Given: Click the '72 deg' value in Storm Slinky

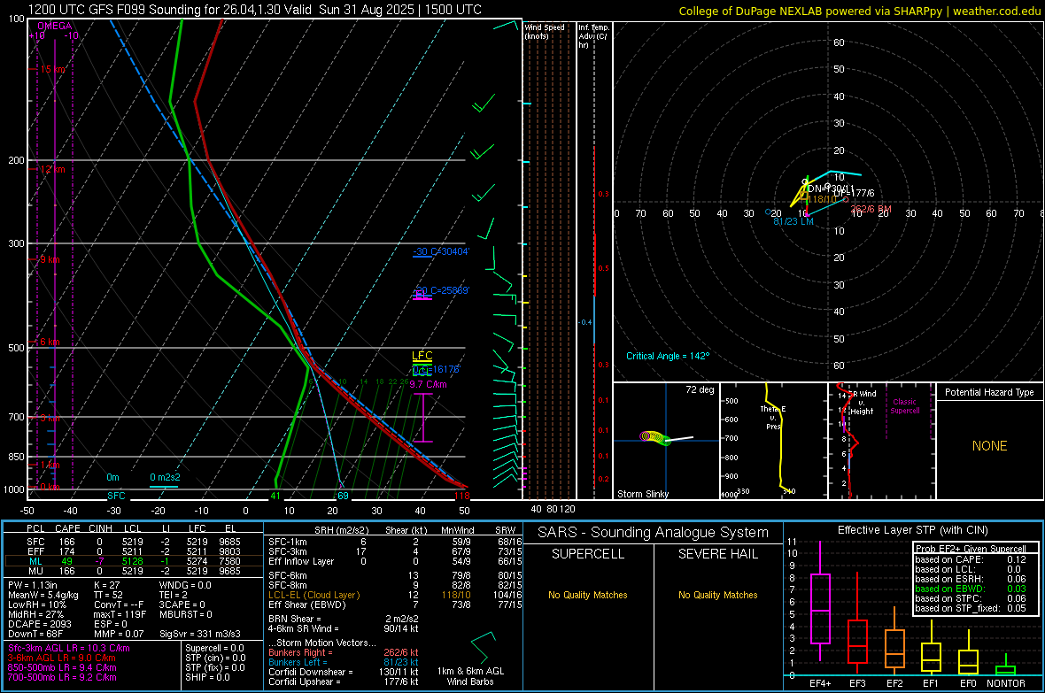Looking at the screenshot, I should (x=700, y=389).
